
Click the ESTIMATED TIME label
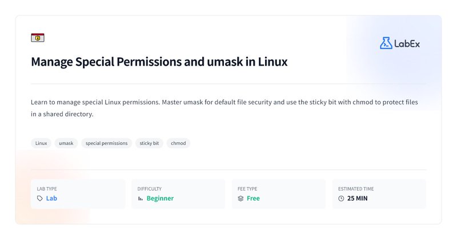tap(356, 189)
